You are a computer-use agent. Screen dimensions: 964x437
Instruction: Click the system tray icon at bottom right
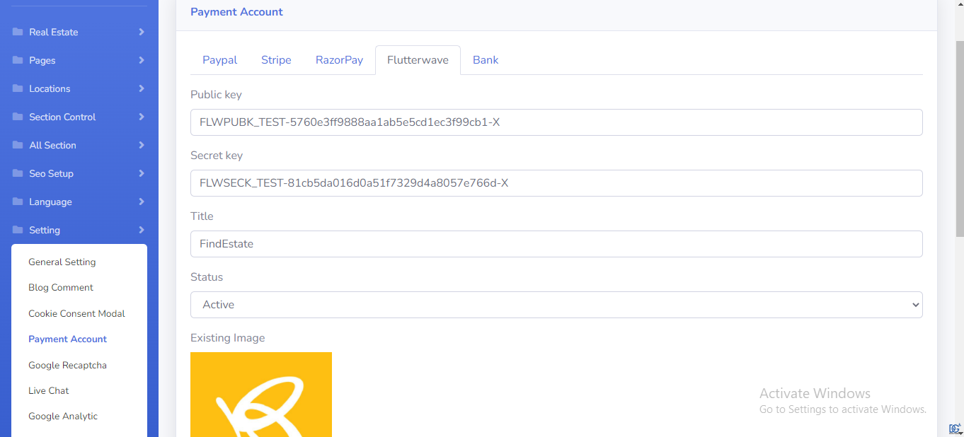coord(955,429)
